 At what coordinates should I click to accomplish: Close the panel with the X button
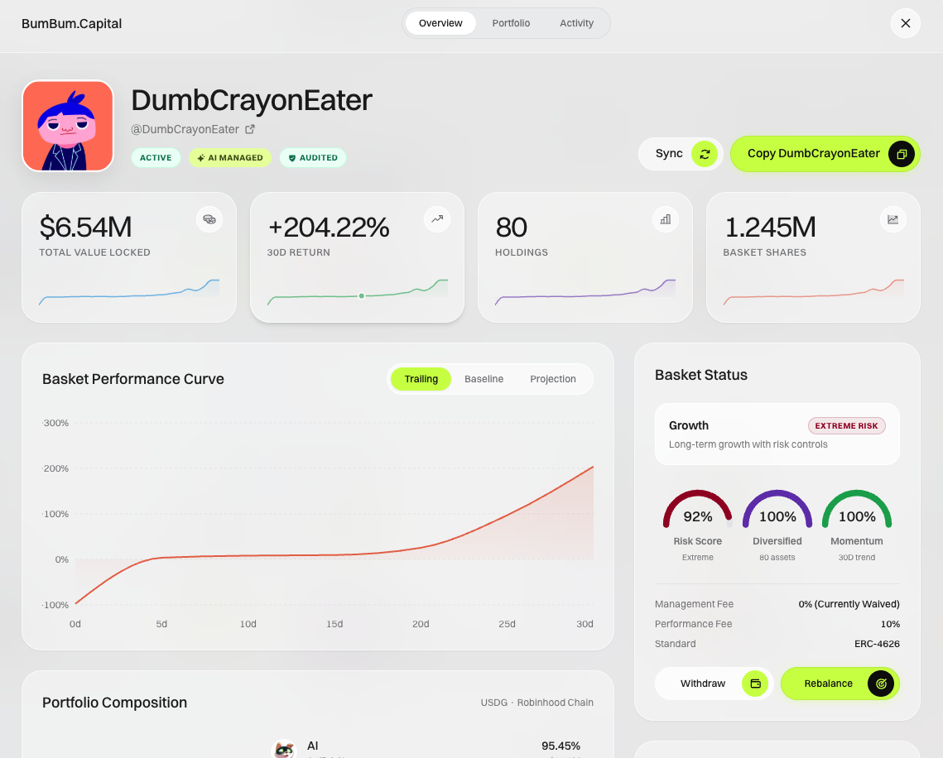tap(906, 23)
